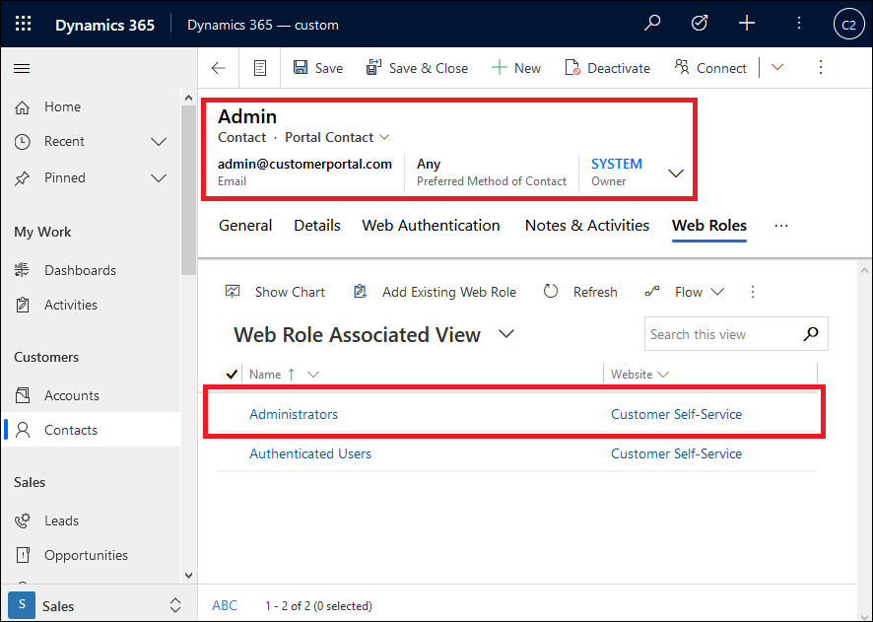This screenshot has width=873, height=622.
Task: Open Dashboards from the sidebar
Action: click(80, 270)
